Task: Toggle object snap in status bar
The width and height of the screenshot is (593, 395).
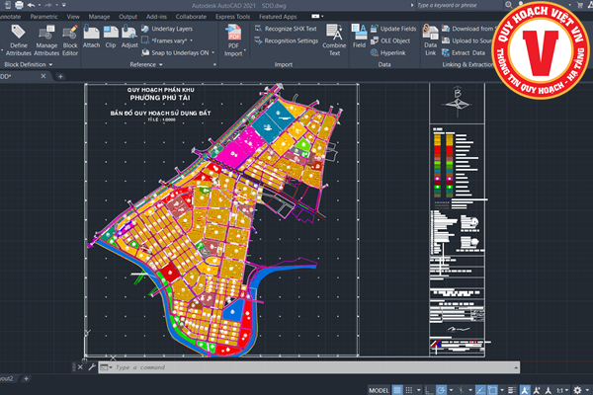Action: tap(491, 388)
